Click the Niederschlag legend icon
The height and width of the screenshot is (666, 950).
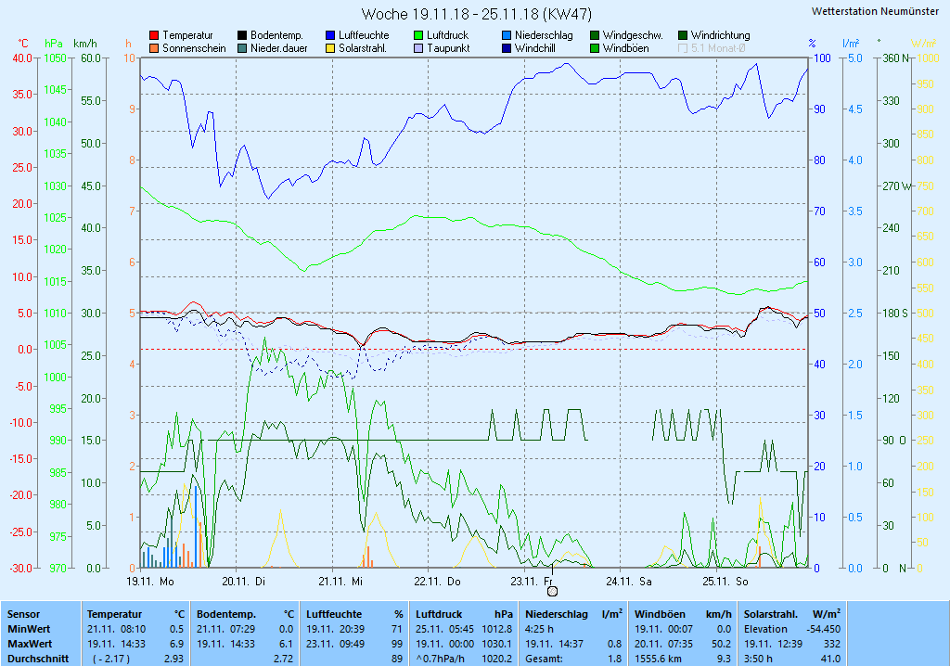point(507,35)
